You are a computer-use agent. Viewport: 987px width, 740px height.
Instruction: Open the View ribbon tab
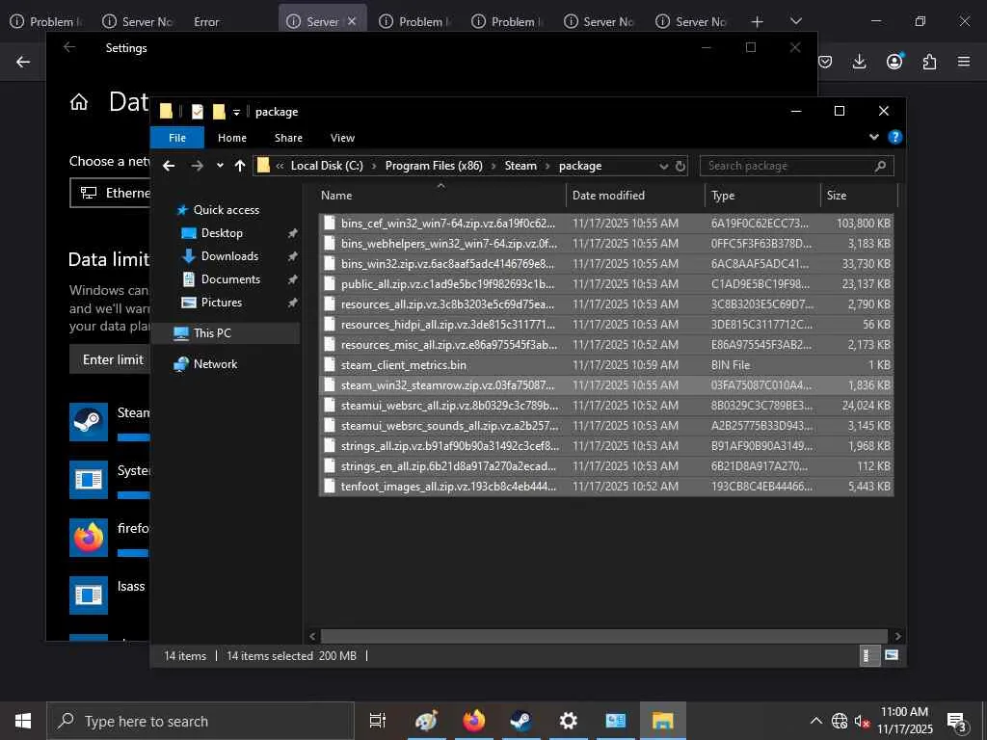[x=342, y=138]
